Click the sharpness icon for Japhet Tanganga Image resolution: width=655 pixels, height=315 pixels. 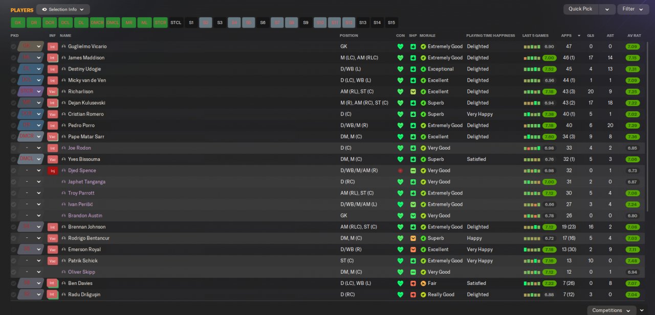click(413, 182)
